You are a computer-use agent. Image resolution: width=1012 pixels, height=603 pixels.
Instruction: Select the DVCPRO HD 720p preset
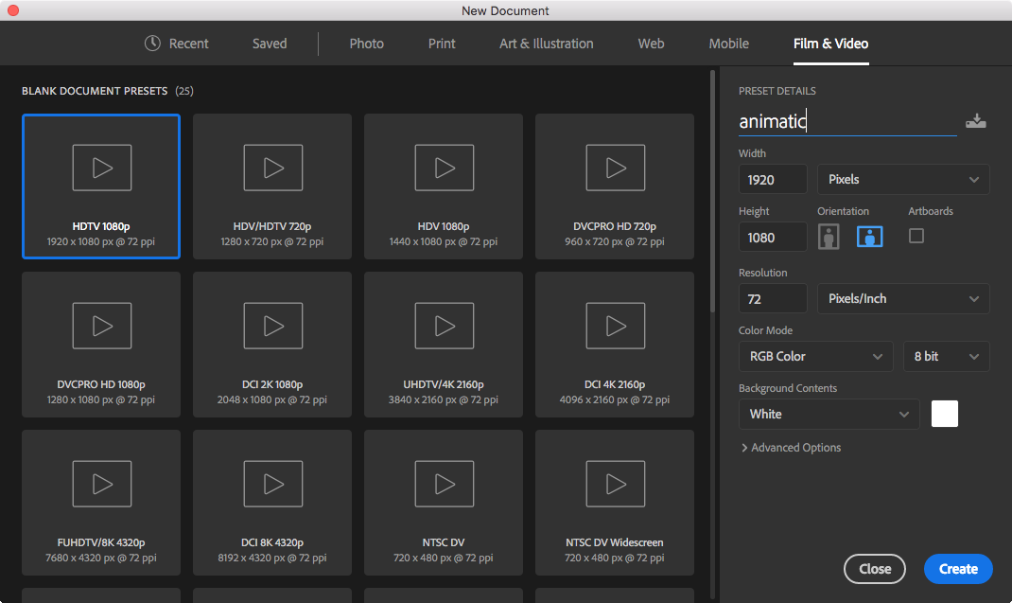(615, 186)
